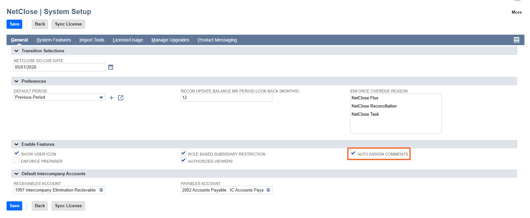Toggle the Show User Icon checkbox
The height and width of the screenshot is (218, 530).
[x=17, y=153]
